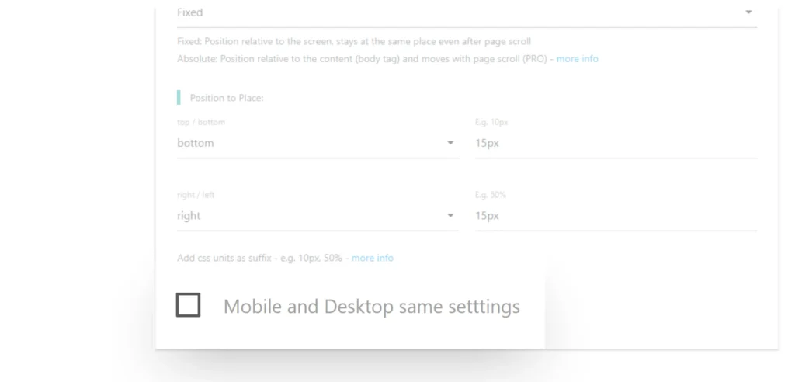Click the 'right / left' field label
Image resolution: width=795 pixels, height=382 pixels.
[196, 195]
